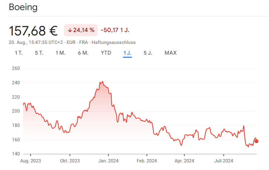Click the 160 y-axis label
The image size is (269, 170).
tap(16, 140)
